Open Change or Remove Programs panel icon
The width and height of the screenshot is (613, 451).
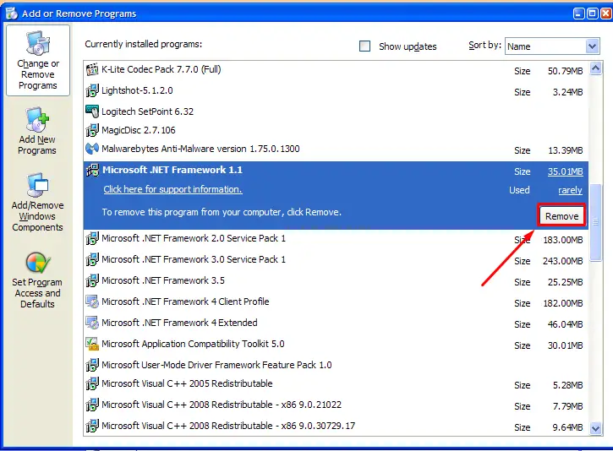click(x=38, y=43)
